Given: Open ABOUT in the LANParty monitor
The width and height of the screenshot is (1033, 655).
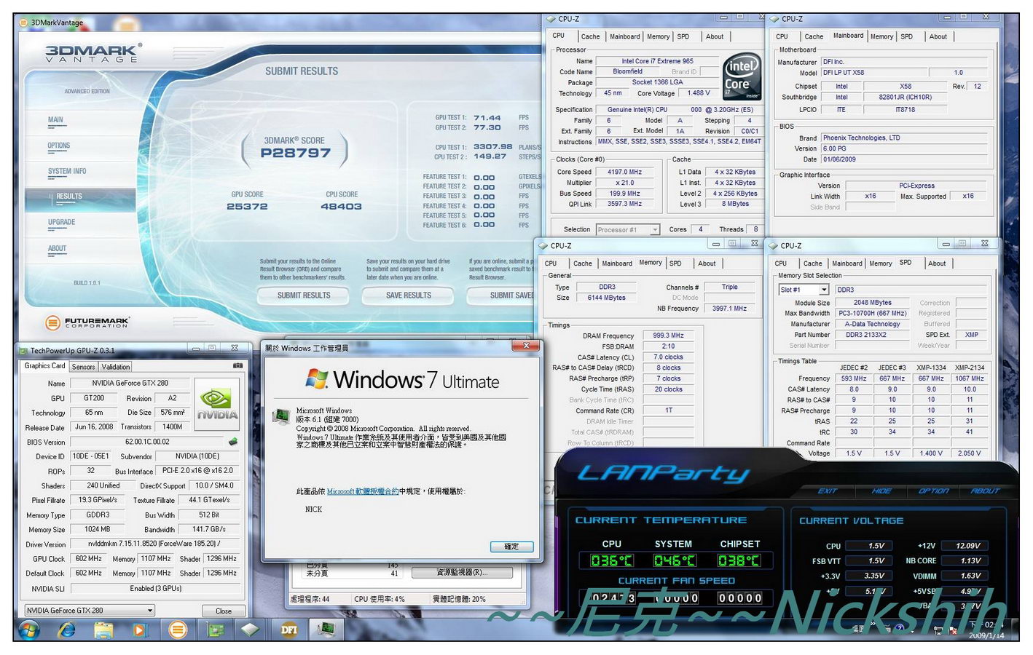Looking at the screenshot, I should [x=985, y=491].
